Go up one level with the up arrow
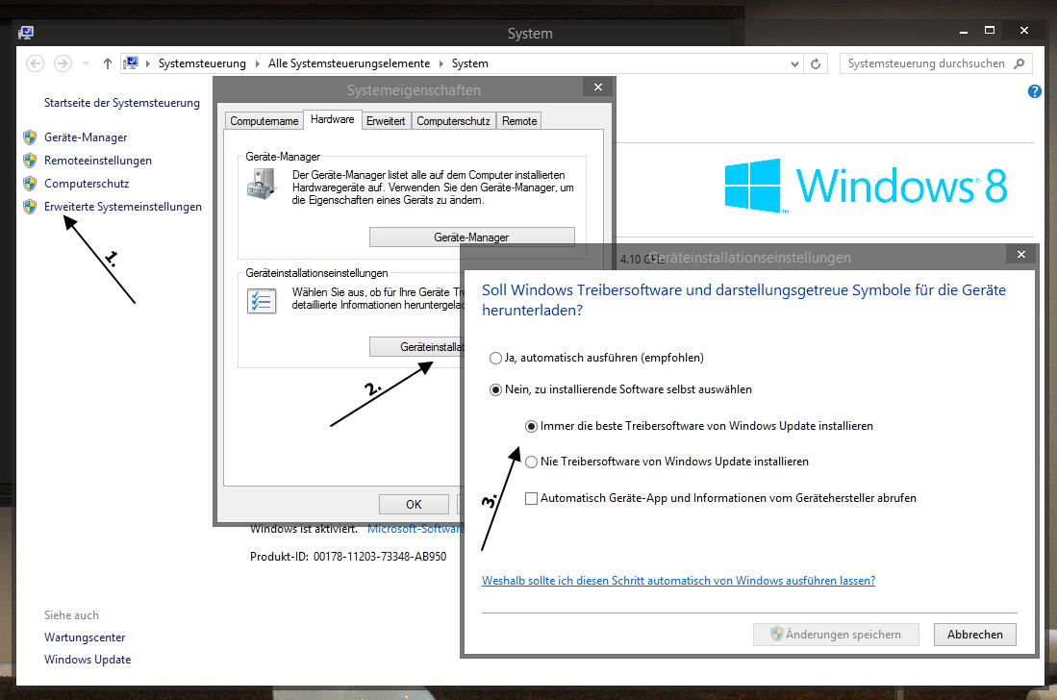 [x=107, y=63]
